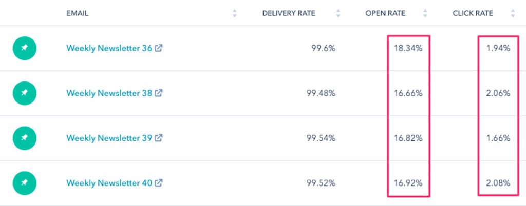Image resolution: width=526 pixels, height=206 pixels.
Task: Open Weekly Newsletter 39 link
Action: click(x=109, y=138)
